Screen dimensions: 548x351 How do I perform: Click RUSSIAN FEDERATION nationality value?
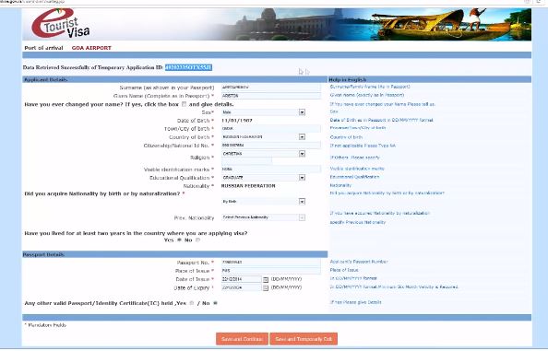pos(248,186)
